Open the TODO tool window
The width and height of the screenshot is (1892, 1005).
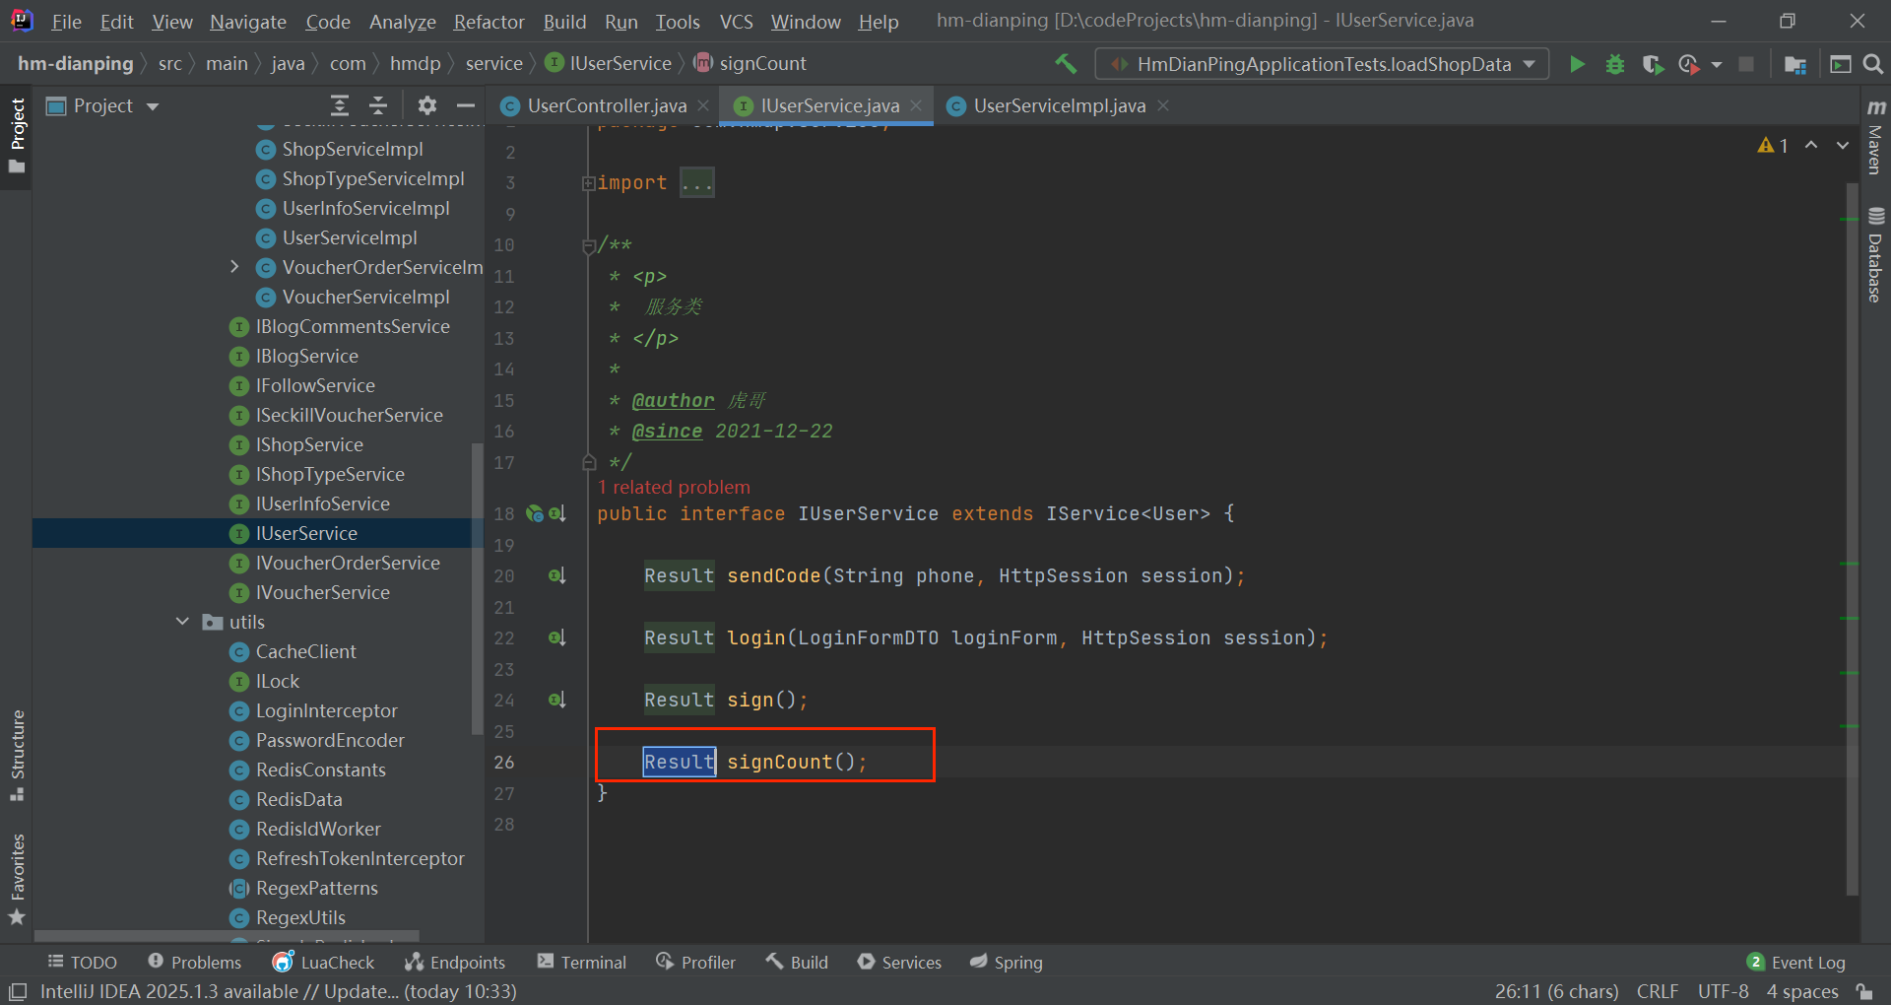83,963
